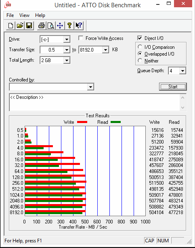Open the Queue Depth dropdown

(x=182, y=71)
